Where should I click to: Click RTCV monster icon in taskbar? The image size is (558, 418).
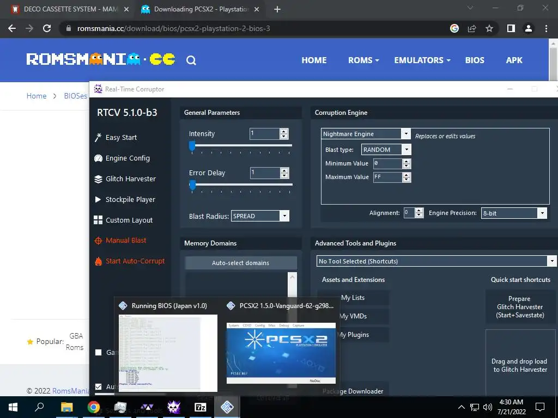(174, 407)
